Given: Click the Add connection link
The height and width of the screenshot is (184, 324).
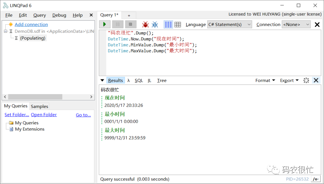Looking at the screenshot, I should (x=31, y=24).
